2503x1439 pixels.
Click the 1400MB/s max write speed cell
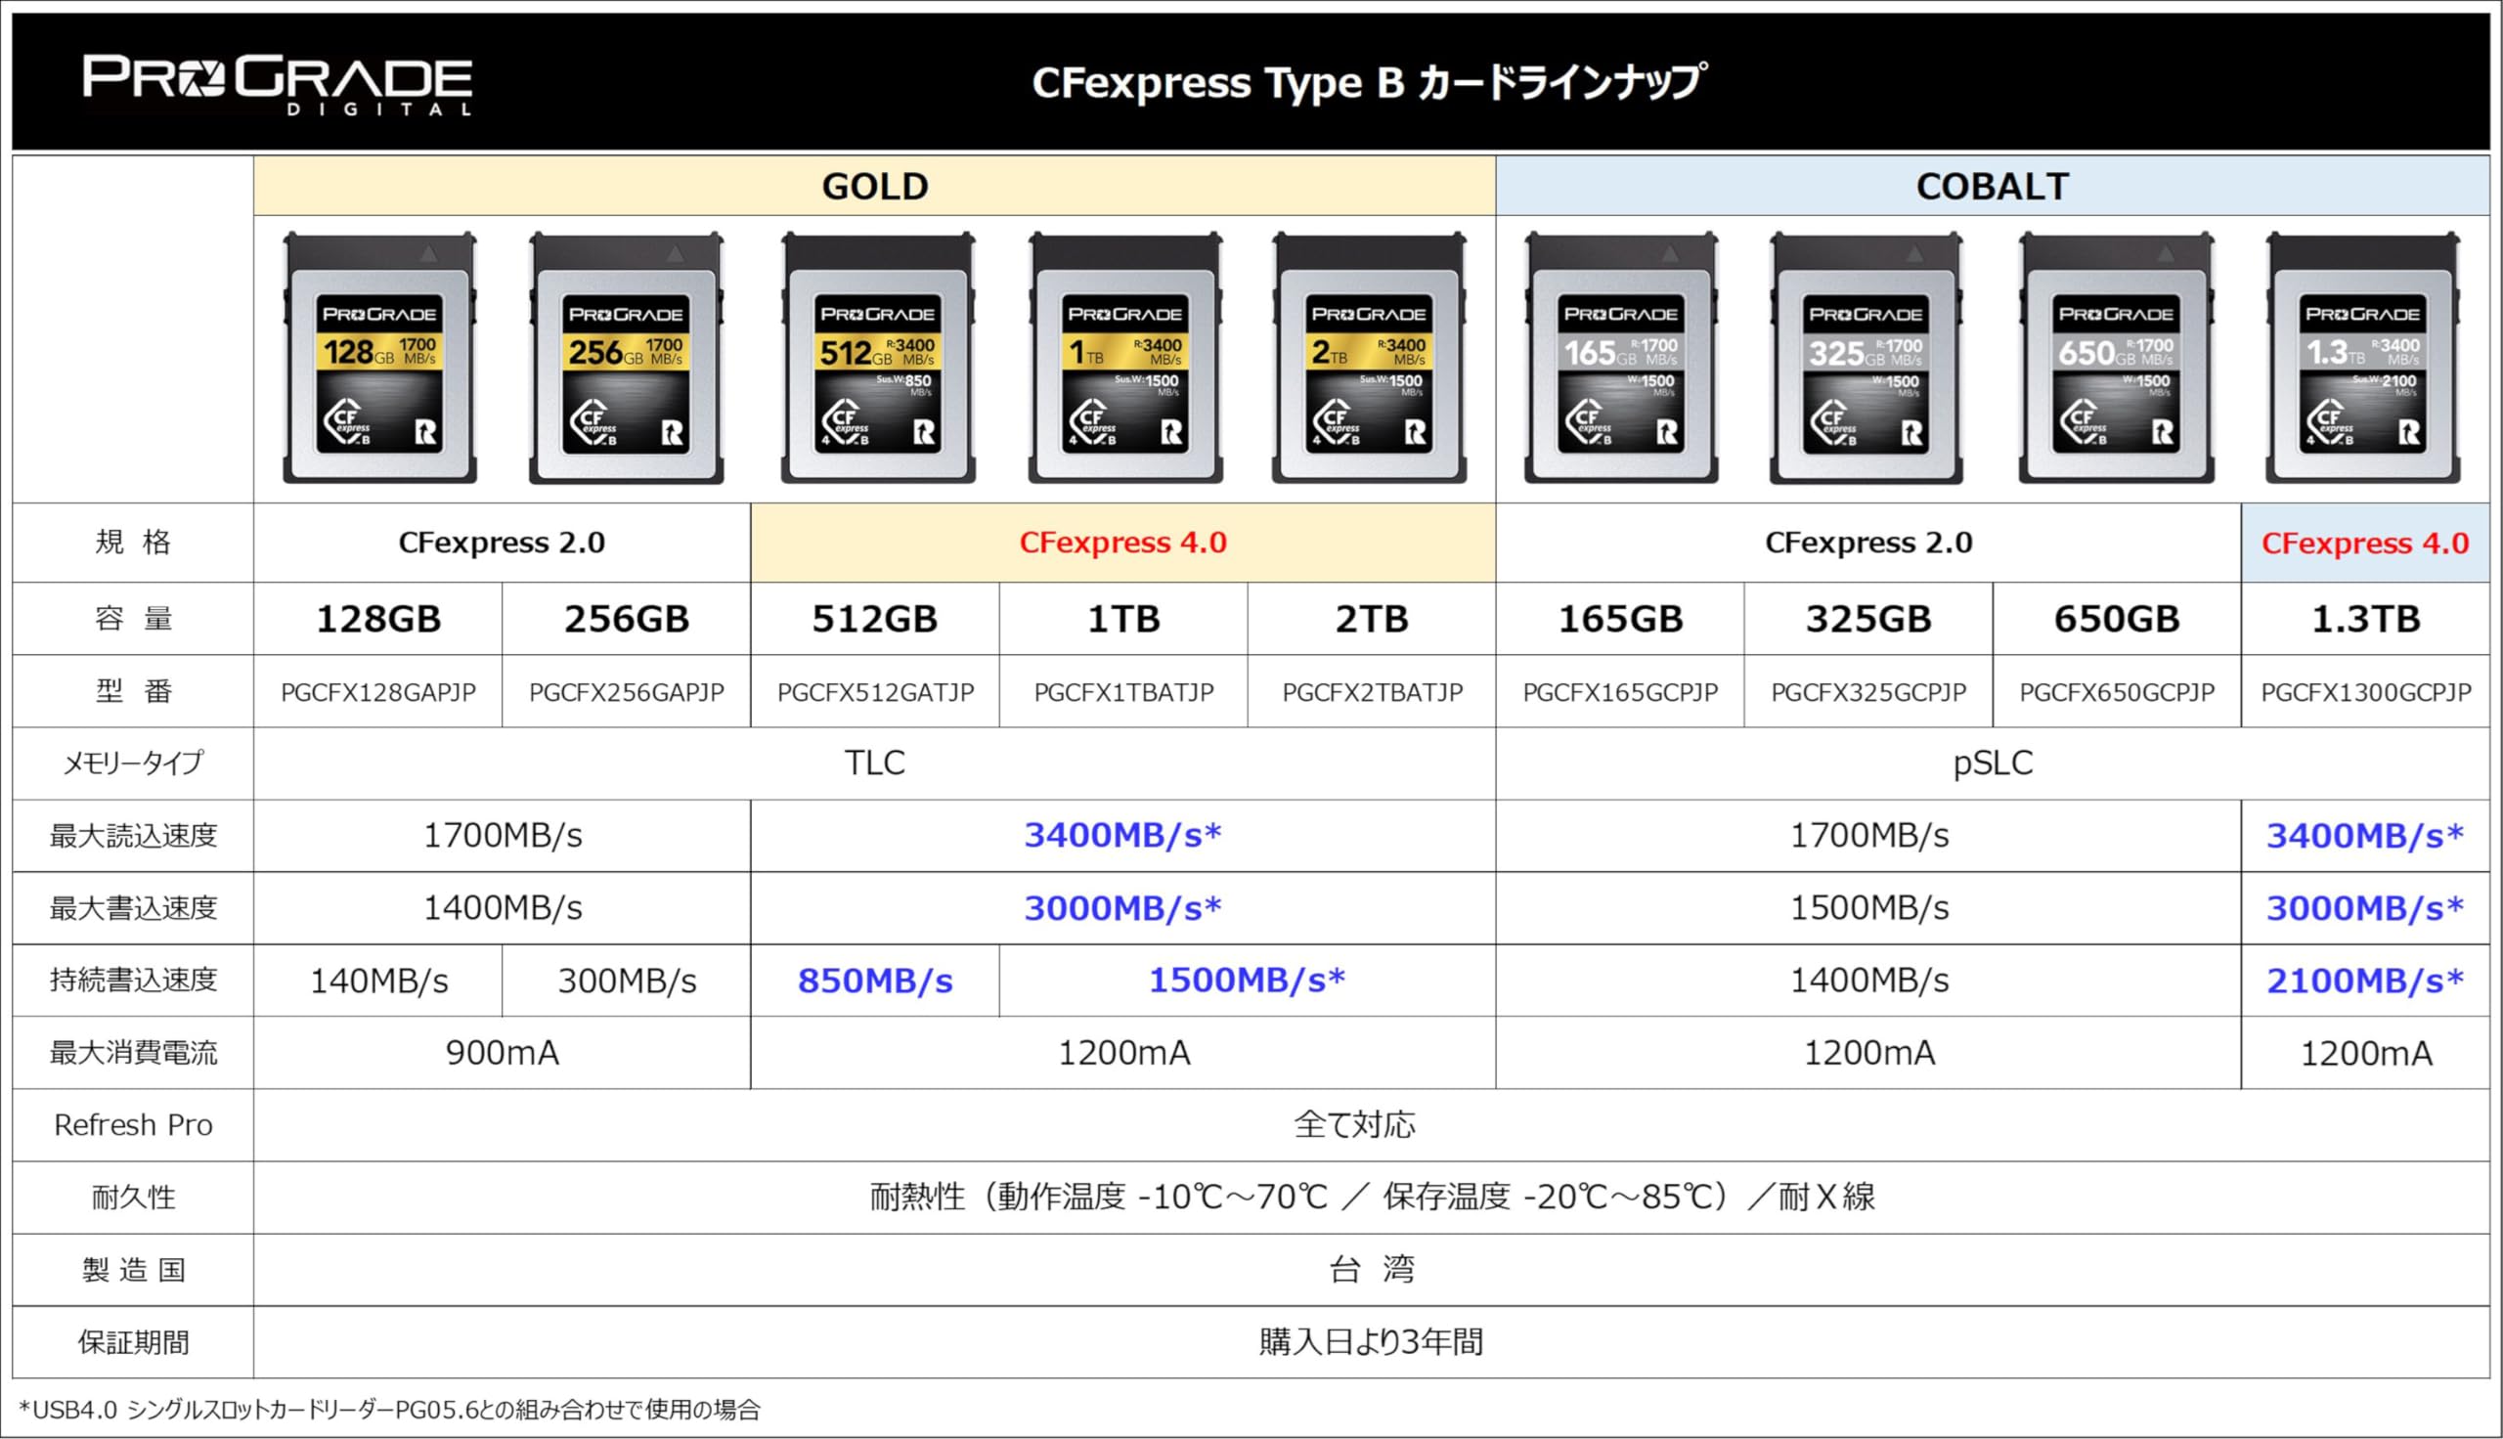pos(502,908)
